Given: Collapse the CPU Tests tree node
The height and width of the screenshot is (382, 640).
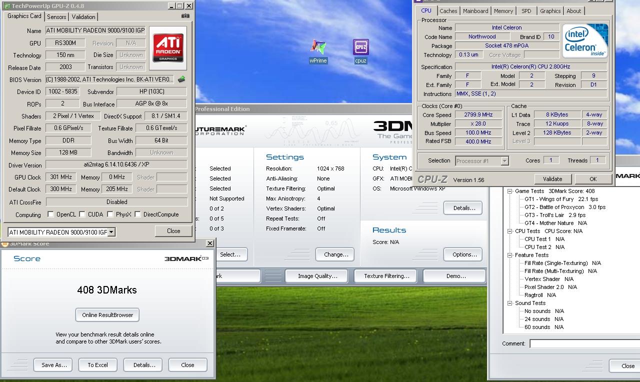Looking at the screenshot, I should click(510, 231).
